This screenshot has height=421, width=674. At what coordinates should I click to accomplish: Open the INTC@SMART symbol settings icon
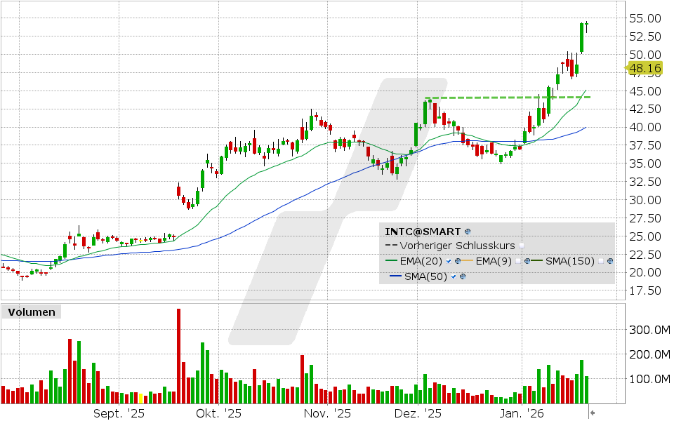468,232
